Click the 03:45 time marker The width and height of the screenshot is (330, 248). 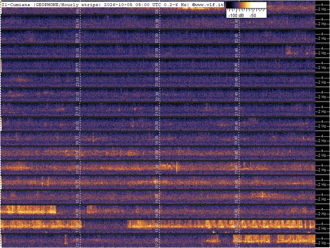click(x=237, y=23)
